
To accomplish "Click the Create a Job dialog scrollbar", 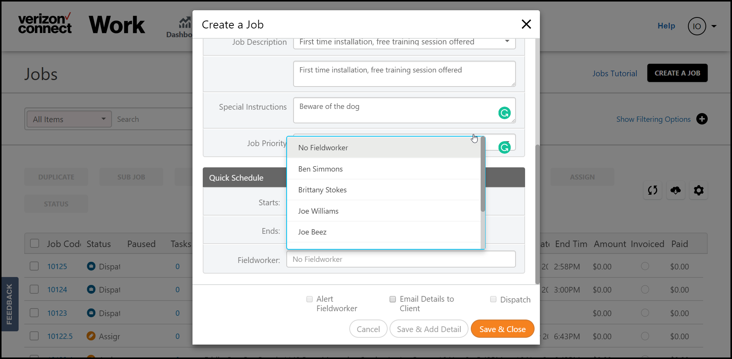I will click(x=537, y=214).
